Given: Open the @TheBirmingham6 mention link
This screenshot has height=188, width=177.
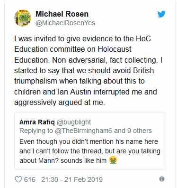Looking at the screenshot, I should (x=84, y=131).
